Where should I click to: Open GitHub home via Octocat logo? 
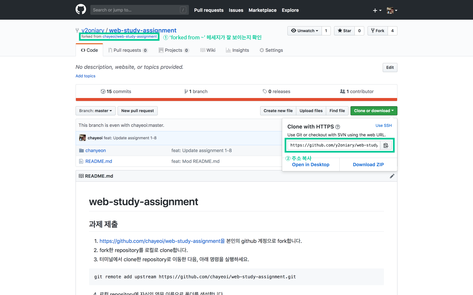coord(81,9)
